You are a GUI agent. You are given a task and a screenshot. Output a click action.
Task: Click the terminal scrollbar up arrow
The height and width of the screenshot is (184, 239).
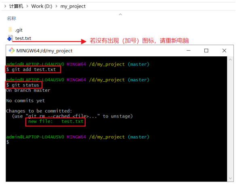coord(230,60)
